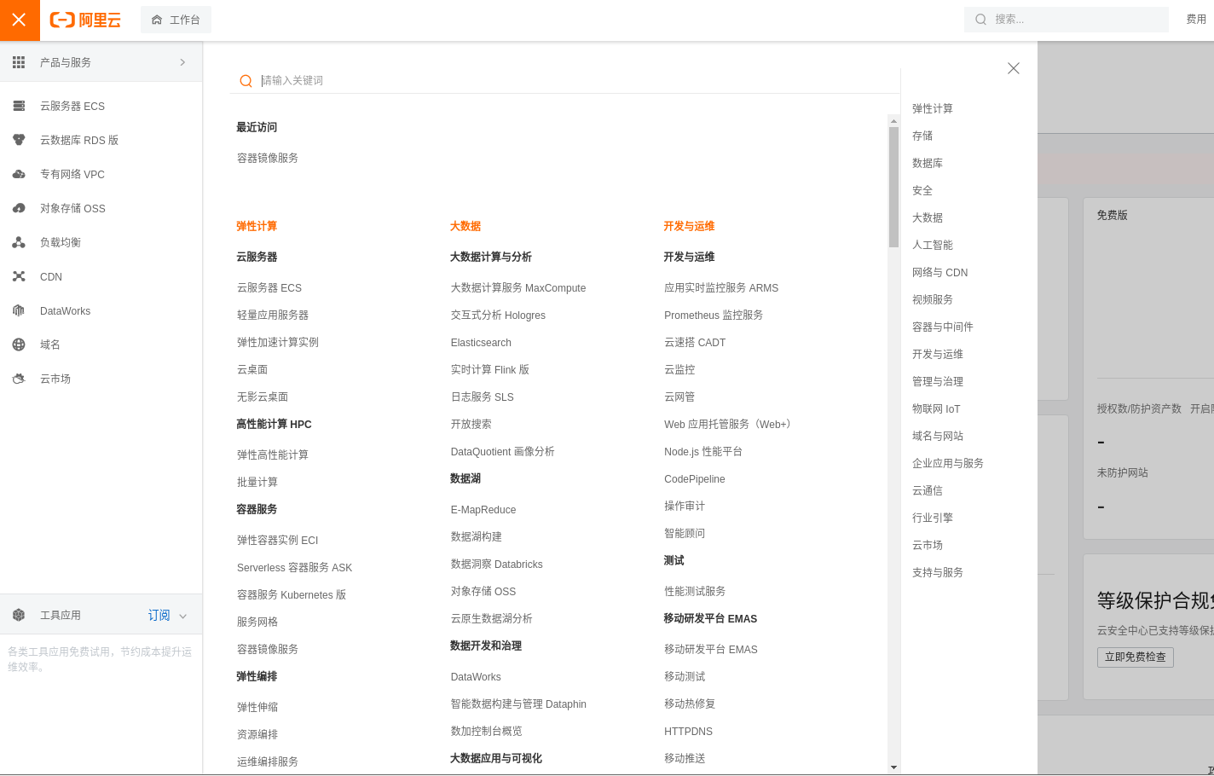Viewport: 1214px width, 776px height.
Task: Open 交互式分析 Hologres link
Action: [x=498, y=315]
